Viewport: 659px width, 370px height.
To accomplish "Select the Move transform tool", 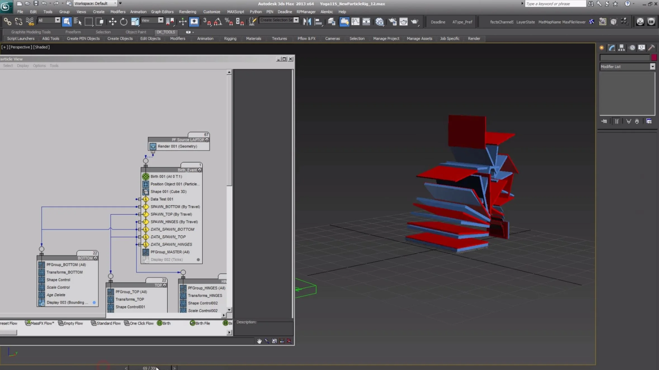I will click(x=113, y=21).
